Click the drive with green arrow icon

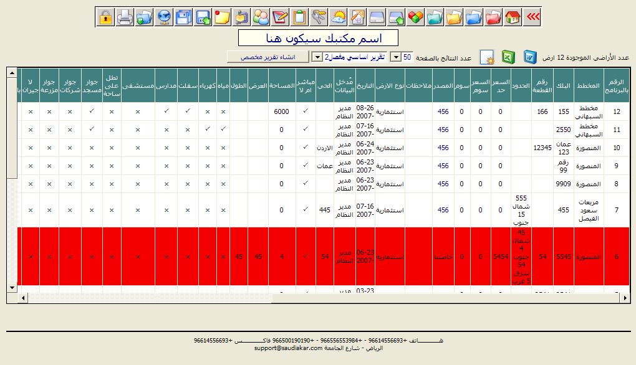pos(397,17)
